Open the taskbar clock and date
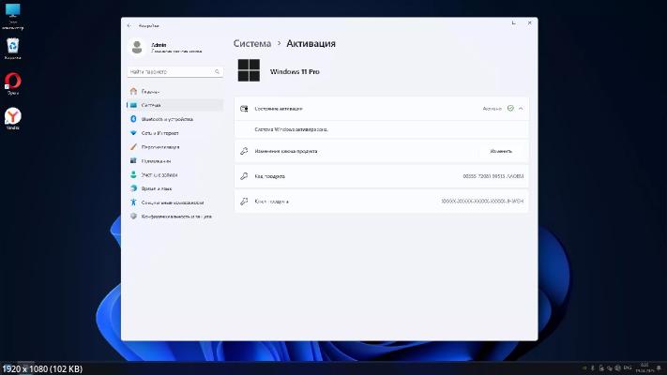The width and height of the screenshot is (667, 375). 644,367
